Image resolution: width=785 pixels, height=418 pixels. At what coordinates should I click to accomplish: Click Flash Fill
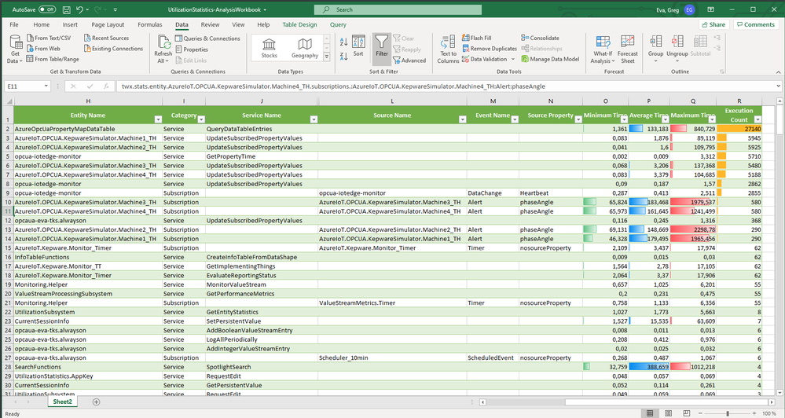point(477,38)
